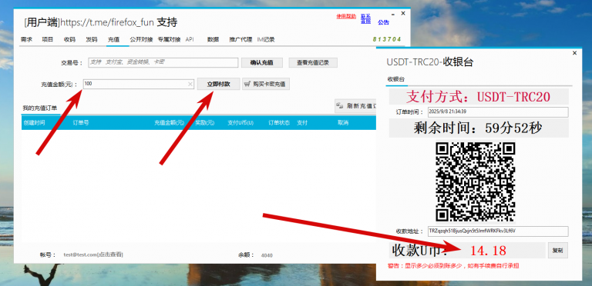Click the 订单号 column header
The width and height of the screenshot is (592, 286).
(81, 123)
